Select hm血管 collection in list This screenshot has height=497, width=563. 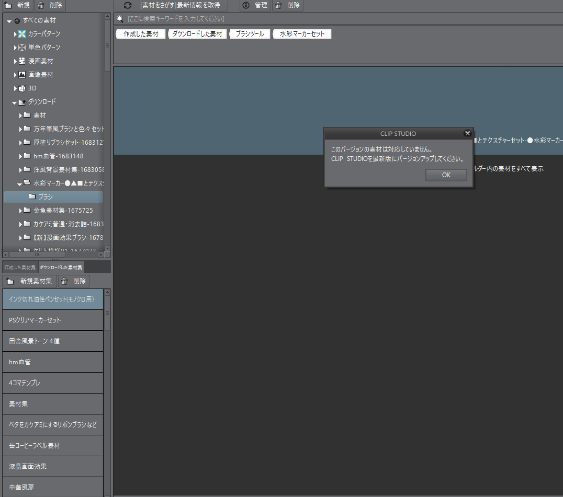pos(53,362)
